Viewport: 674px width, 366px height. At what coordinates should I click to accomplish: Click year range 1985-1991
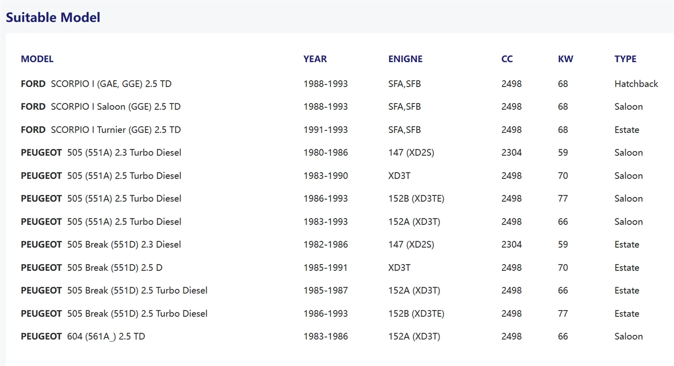[x=326, y=268]
